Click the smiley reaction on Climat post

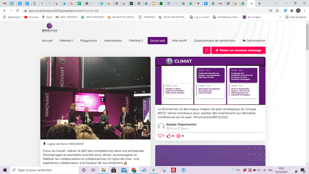coord(179,136)
